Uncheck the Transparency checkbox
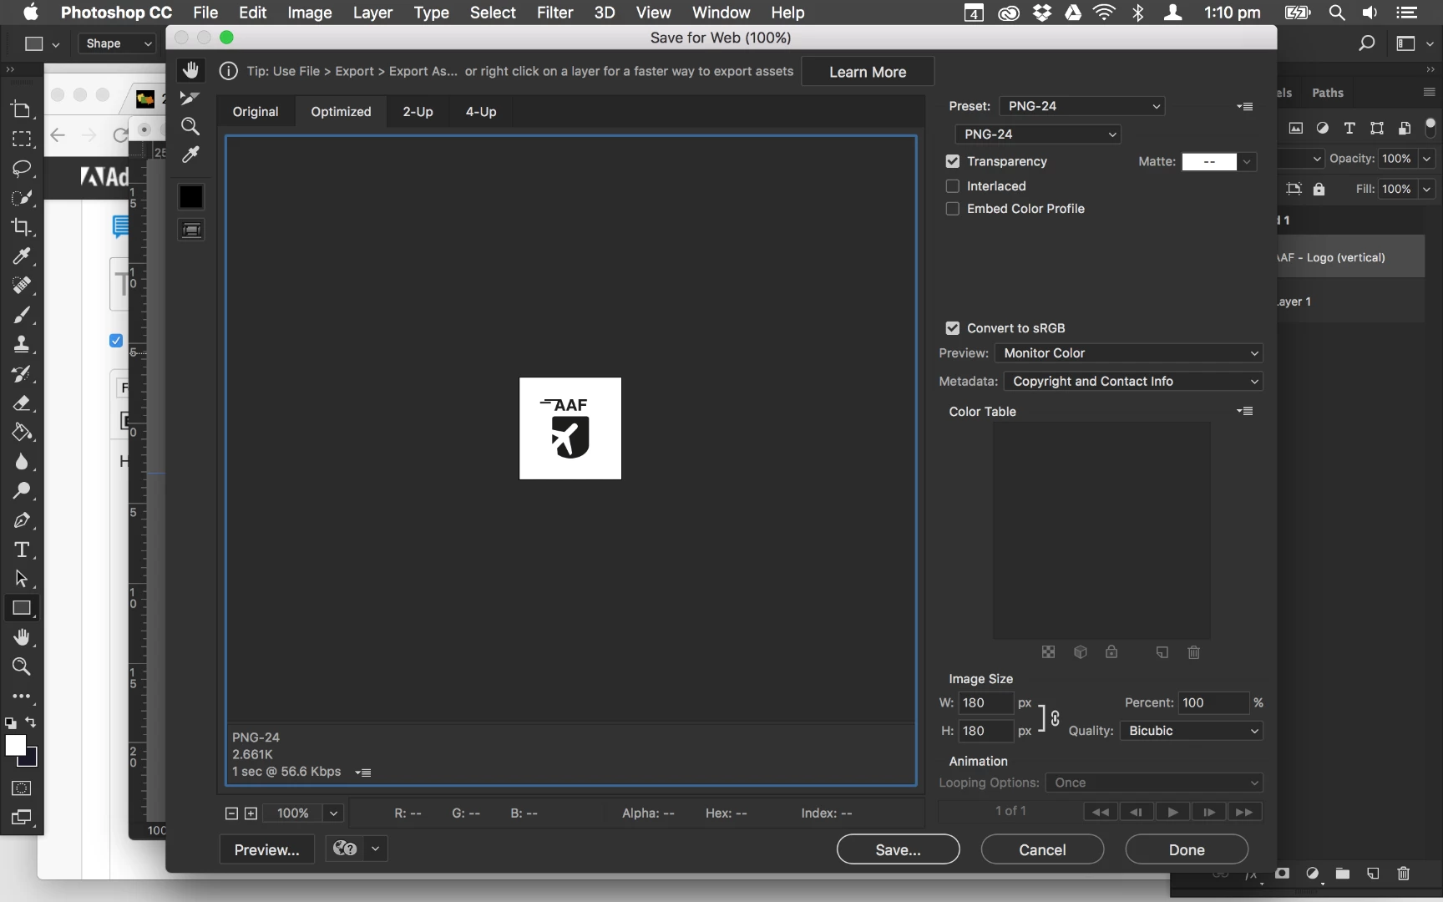The height and width of the screenshot is (902, 1443). click(x=953, y=161)
